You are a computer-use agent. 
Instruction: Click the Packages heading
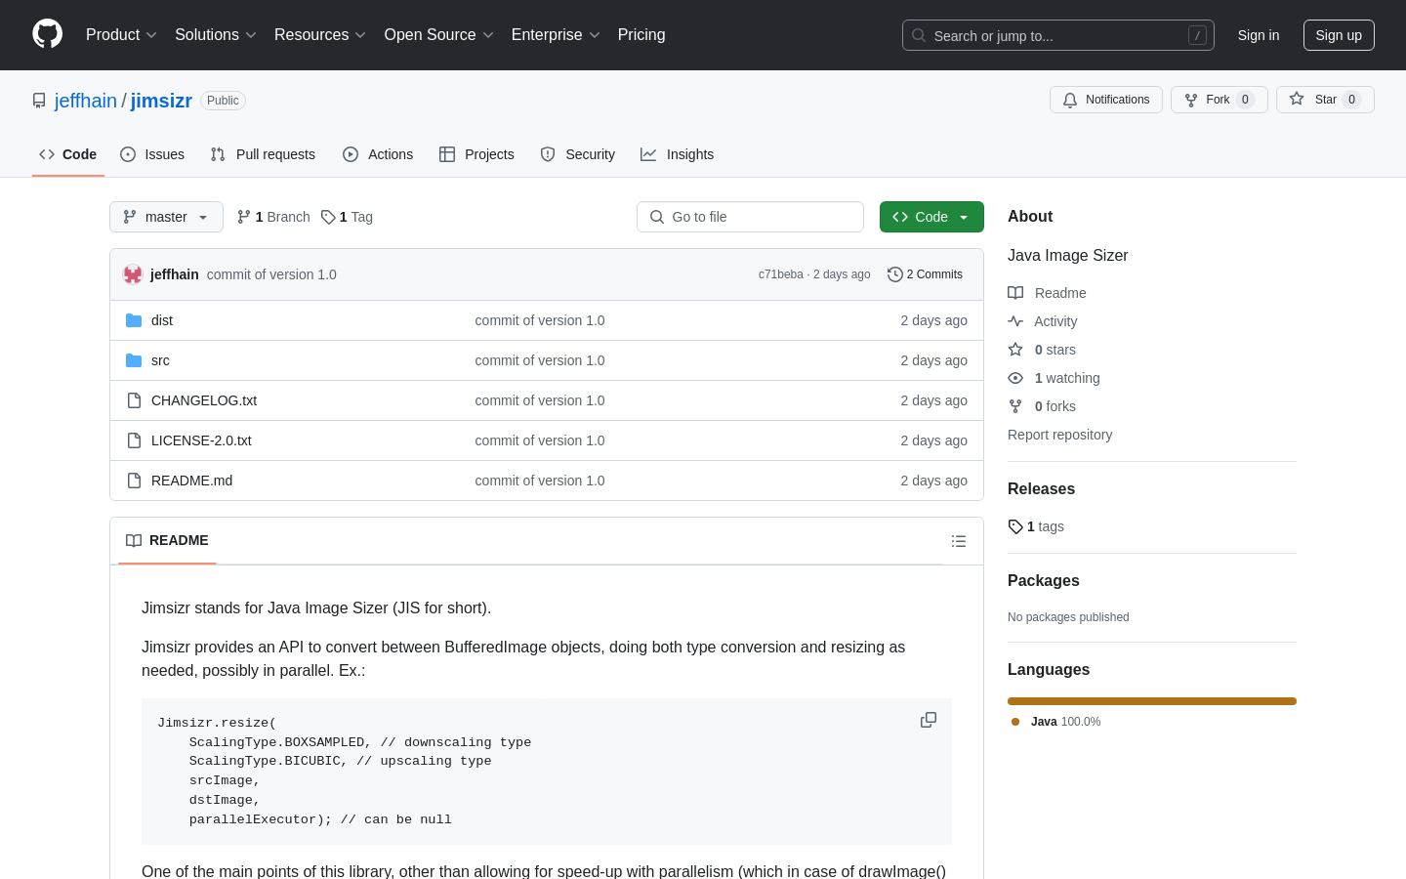(x=1043, y=580)
